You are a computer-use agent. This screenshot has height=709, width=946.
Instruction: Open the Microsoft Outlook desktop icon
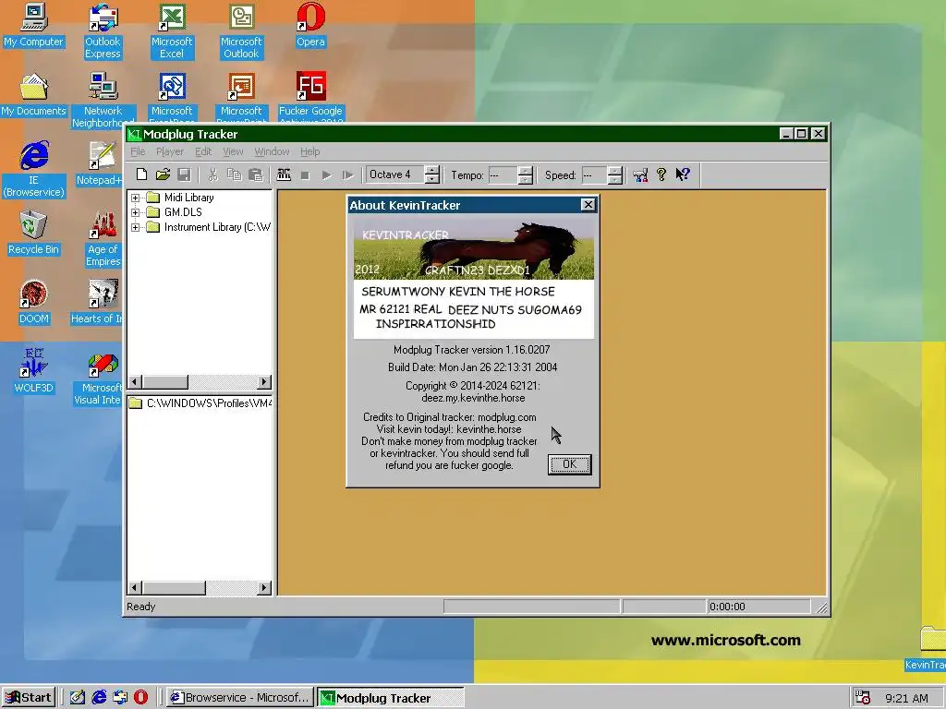point(241,31)
